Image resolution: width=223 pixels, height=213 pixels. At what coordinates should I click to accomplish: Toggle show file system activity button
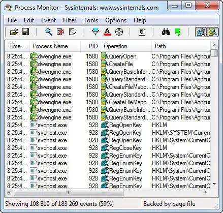[x=213, y=32]
